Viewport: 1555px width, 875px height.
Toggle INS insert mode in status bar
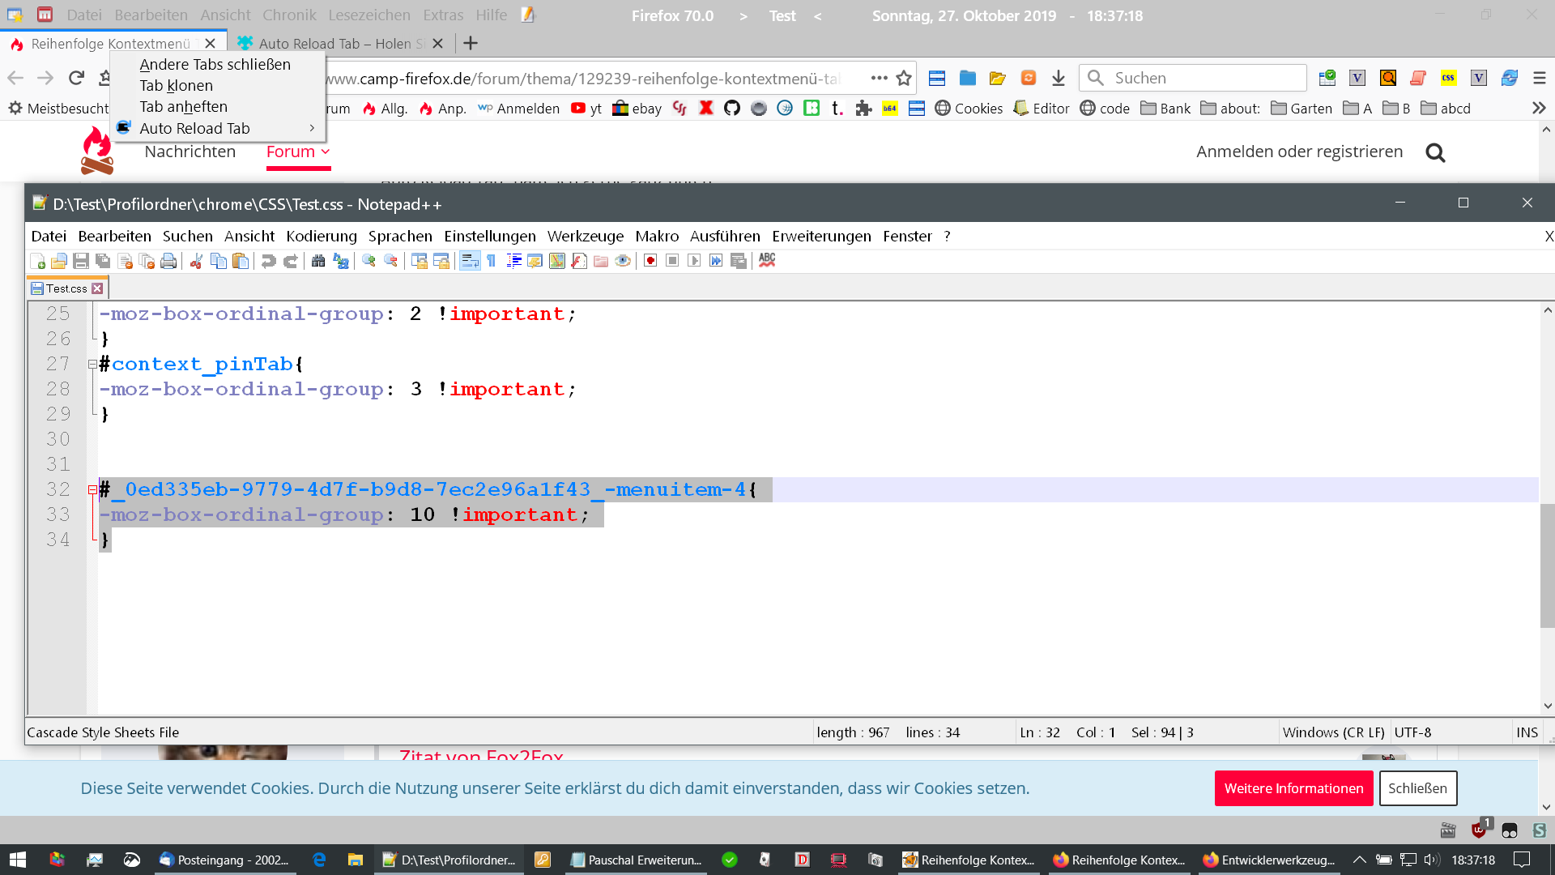[x=1527, y=732]
